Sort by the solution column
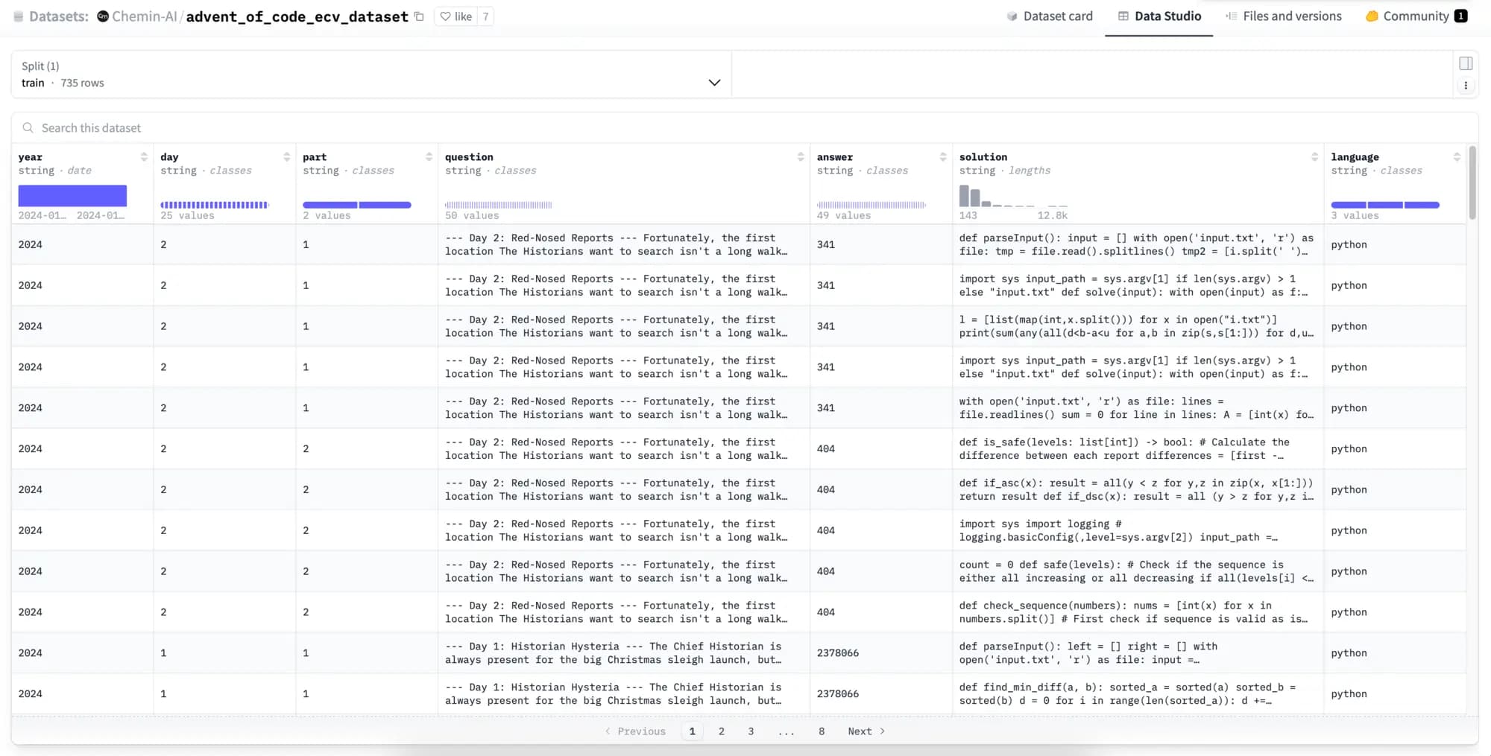This screenshot has height=756, width=1491. point(1314,157)
